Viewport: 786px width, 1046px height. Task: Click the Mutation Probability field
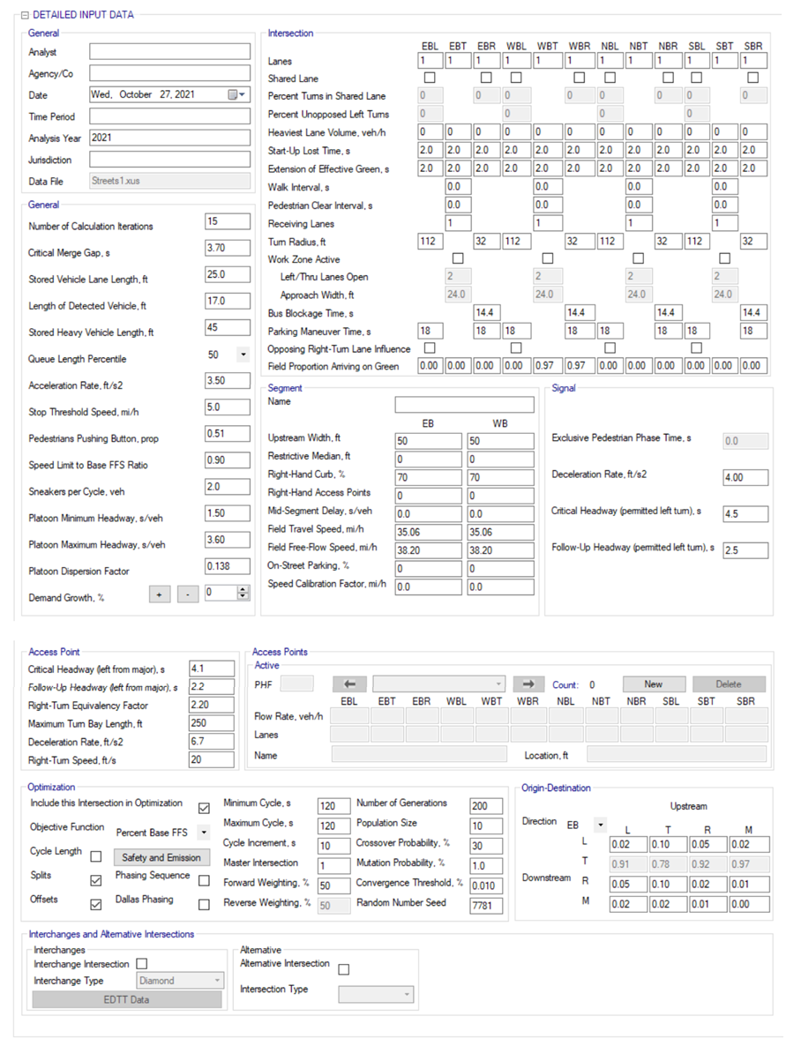(x=486, y=866)
